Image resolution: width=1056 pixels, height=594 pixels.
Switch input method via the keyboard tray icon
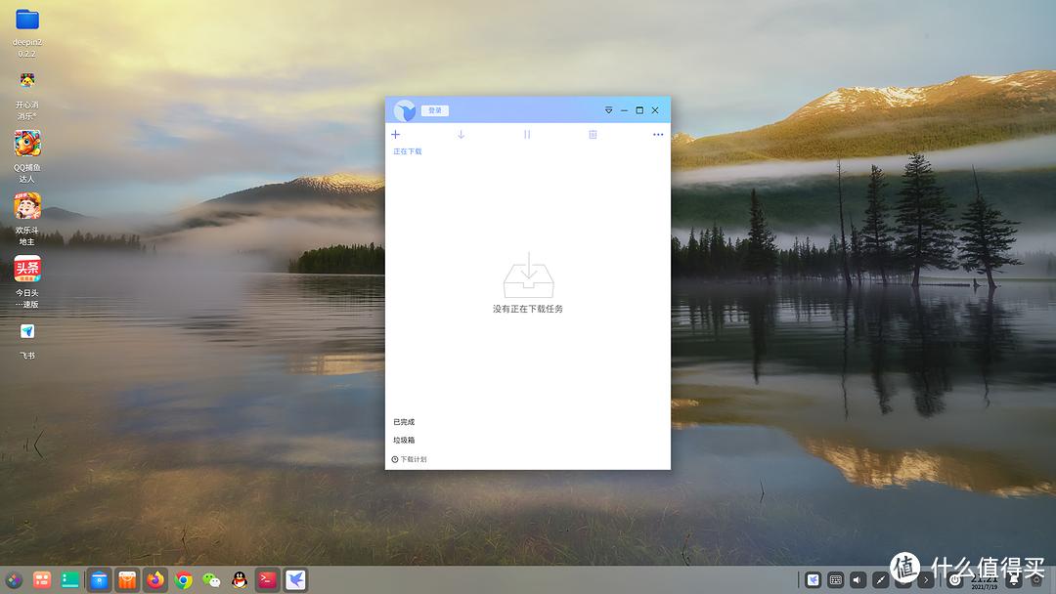835,578
